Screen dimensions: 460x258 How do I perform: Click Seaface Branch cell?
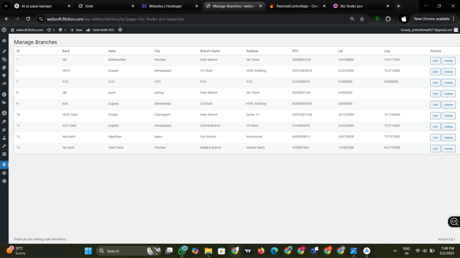[x=211, y=147]
